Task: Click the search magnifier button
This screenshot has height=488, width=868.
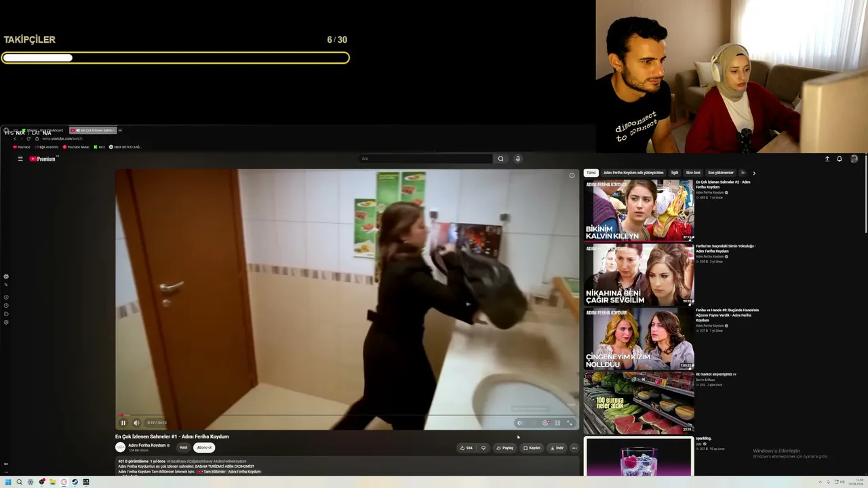Action: 500,159
